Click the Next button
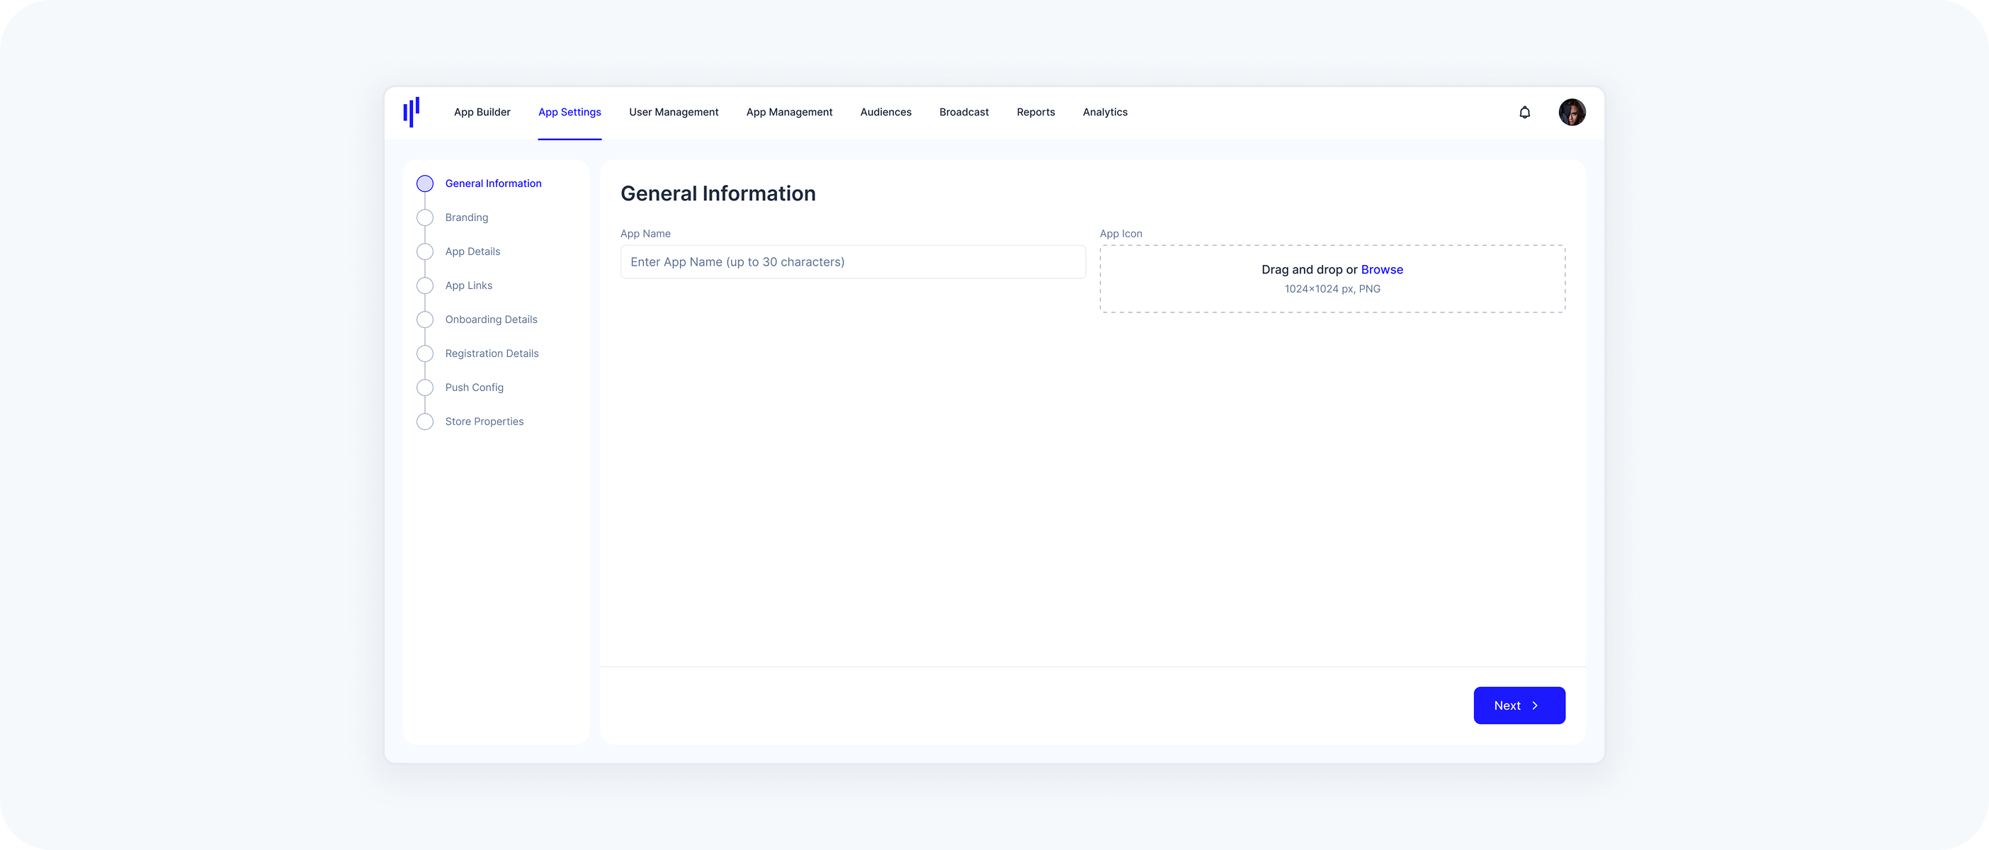The image size is (1989, 850). (1519, 705)
